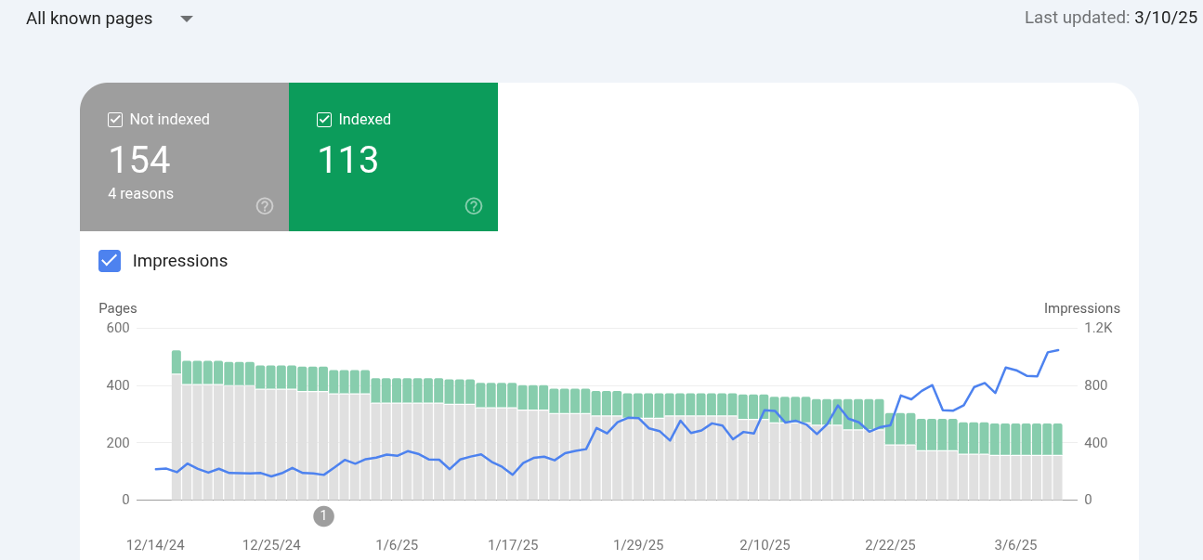Click the 12/14/24 date label

coord(155,545)
